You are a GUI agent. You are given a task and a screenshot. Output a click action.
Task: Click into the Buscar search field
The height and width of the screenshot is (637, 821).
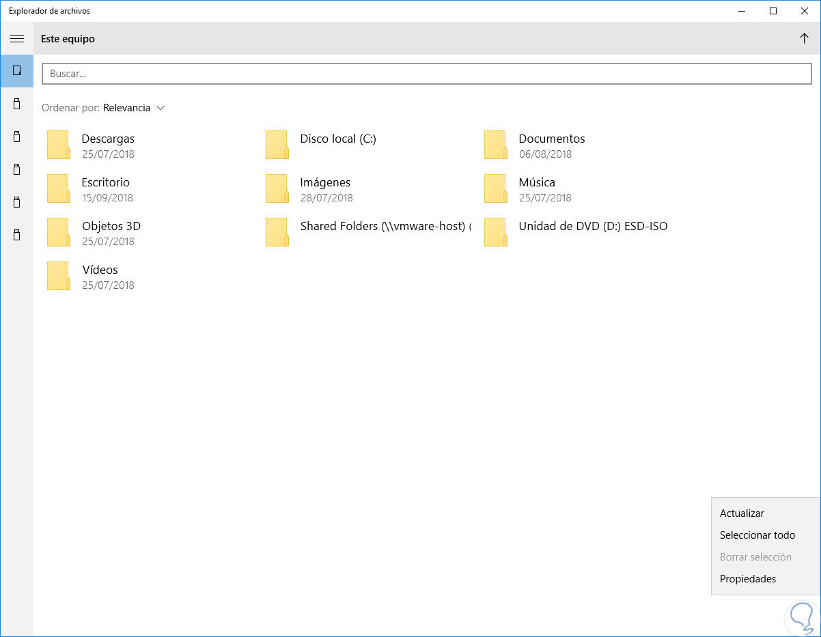tap(426, 74)
